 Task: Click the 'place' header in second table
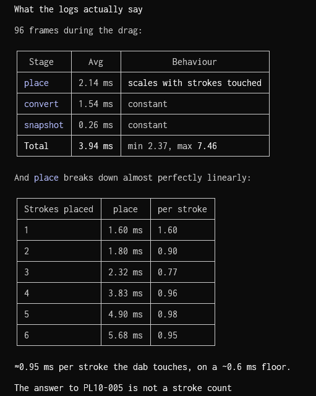126,209
